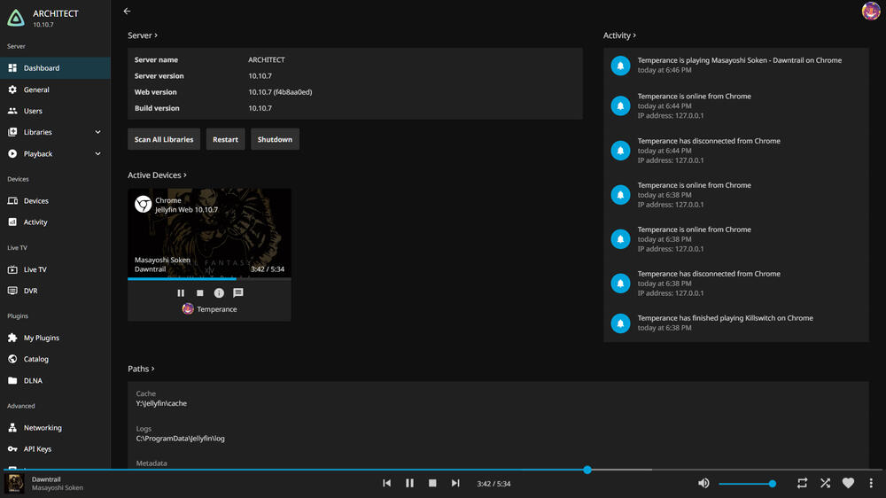
Task: Go to previous track
Action: tap(386, 483)
